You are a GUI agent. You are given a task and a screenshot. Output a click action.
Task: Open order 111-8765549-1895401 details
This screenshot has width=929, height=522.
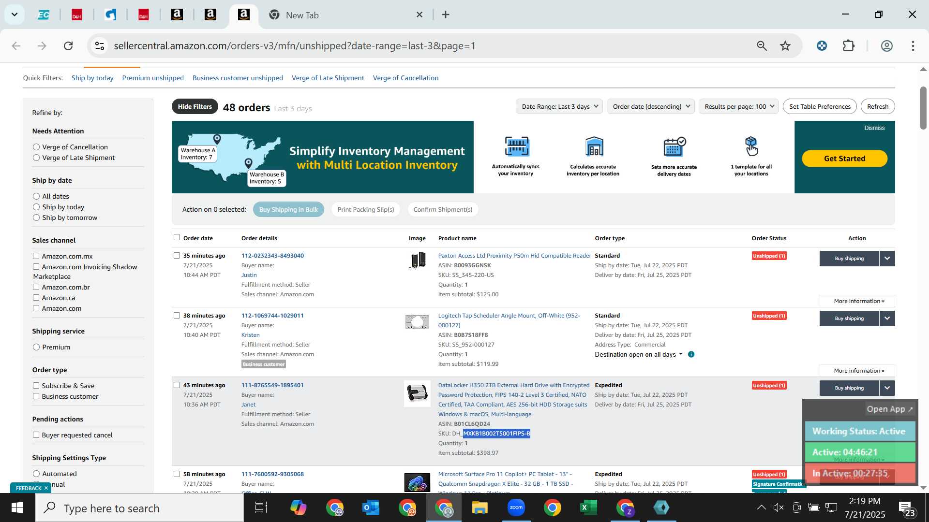point(272,385)
